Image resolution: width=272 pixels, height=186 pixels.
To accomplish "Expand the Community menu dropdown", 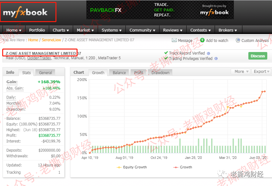I will [142, 30].
